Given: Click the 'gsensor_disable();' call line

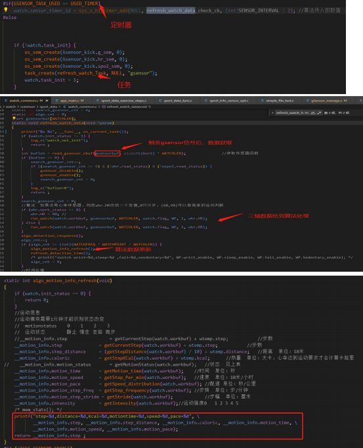Looking at the screenshot, I should [x=61, y=170].
